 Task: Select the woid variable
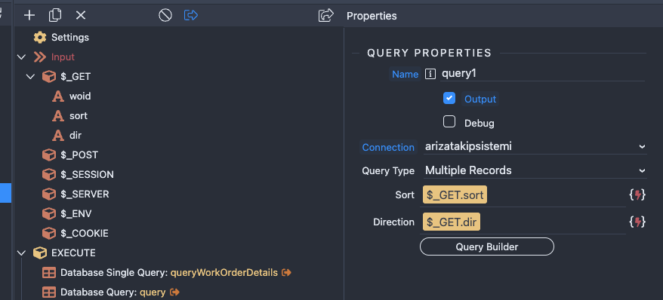coord(80,96)
